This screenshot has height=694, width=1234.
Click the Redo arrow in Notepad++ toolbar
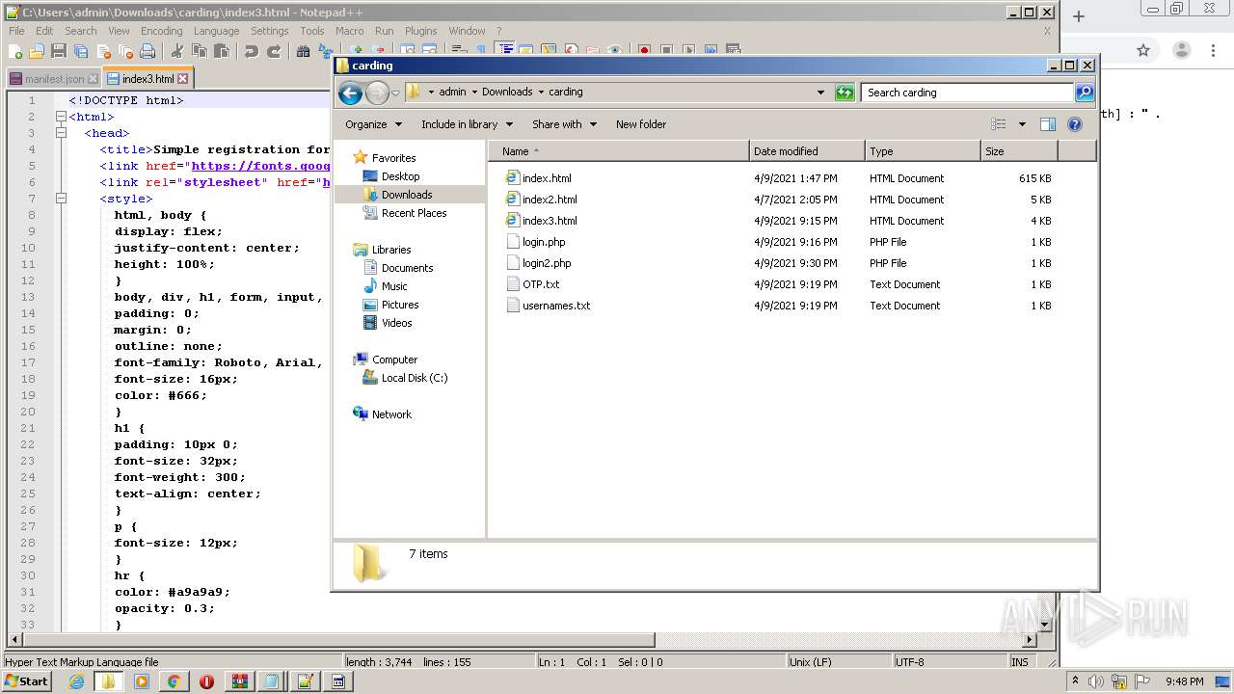click(x=274, y=51)
